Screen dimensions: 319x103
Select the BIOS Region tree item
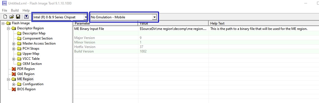26,89
